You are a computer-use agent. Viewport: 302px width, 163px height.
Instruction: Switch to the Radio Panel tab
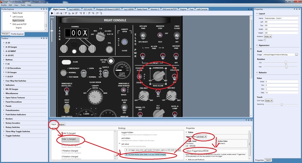[x=142, y=9]
